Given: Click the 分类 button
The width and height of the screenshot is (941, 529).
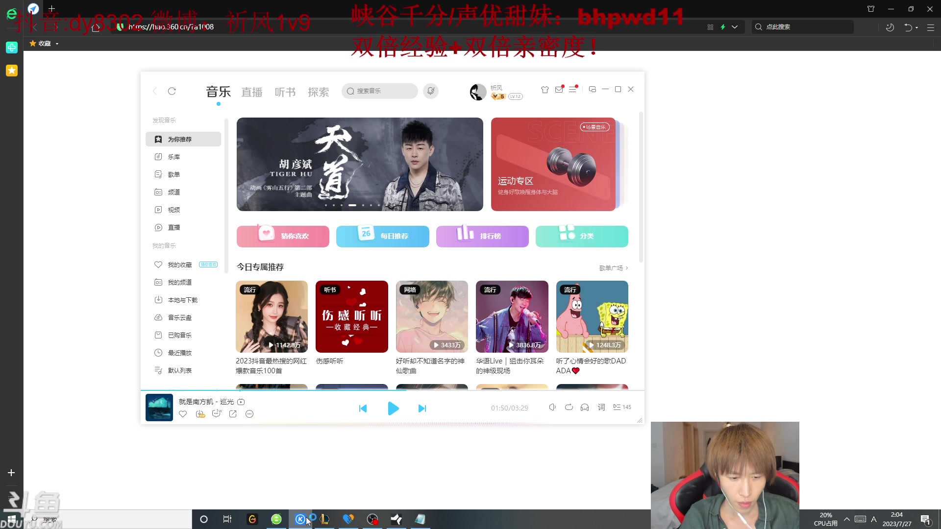Looking at the screenshot, I should [x=582, y=236].
